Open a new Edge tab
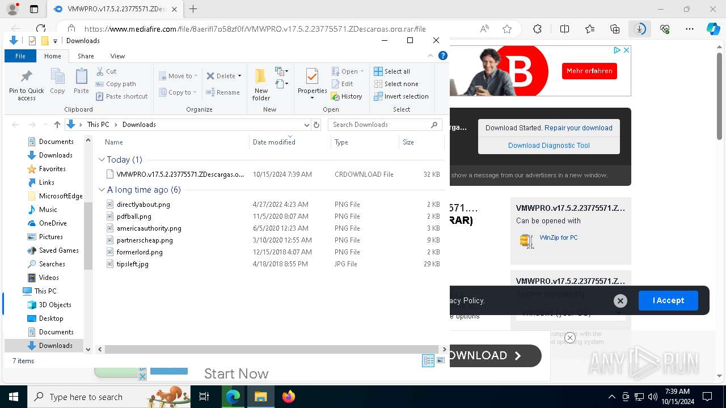This screenshot has height=408, width=726. pos(193,9)
